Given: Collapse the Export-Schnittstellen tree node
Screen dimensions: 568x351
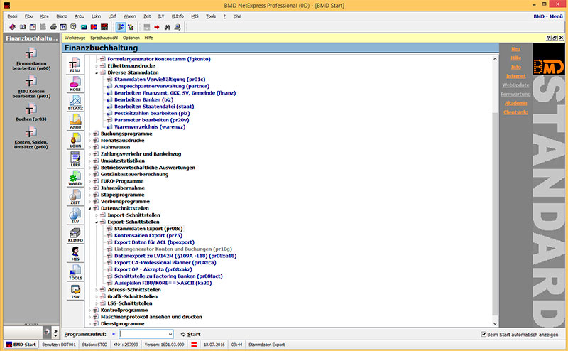Looking at the screenshot, I should coord(97,222).
